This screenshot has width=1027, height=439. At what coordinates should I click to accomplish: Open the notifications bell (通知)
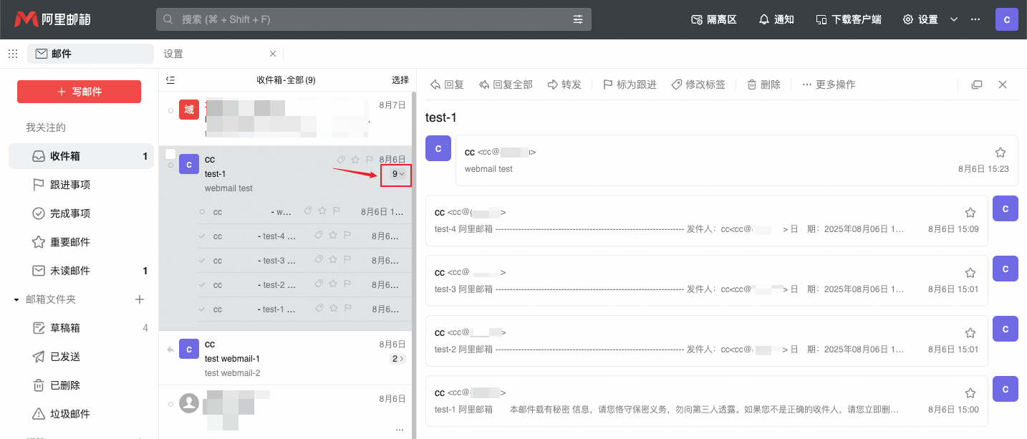[x=776, y=19]
